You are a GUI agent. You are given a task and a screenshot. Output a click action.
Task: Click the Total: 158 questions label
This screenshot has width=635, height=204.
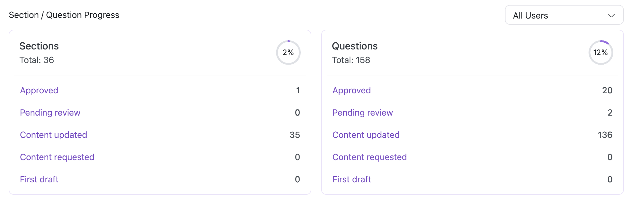tap(351, 60)
